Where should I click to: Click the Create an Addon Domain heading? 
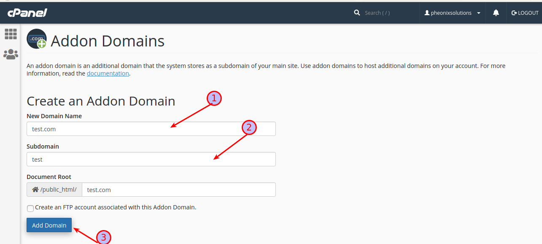coord(101,101)
